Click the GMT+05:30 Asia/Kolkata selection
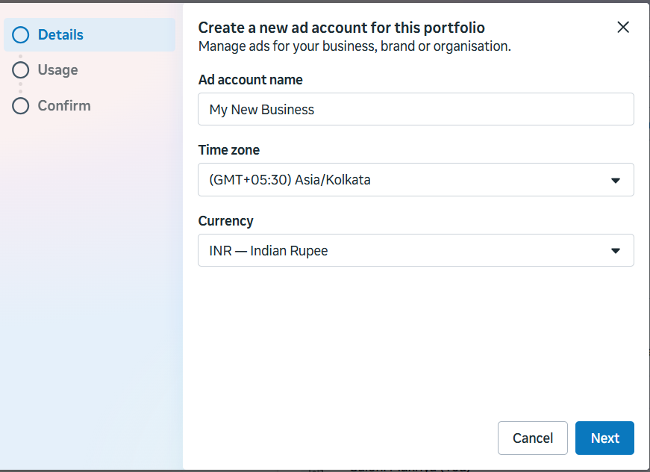This screenshot has height=472, width=650. (416, 179)
